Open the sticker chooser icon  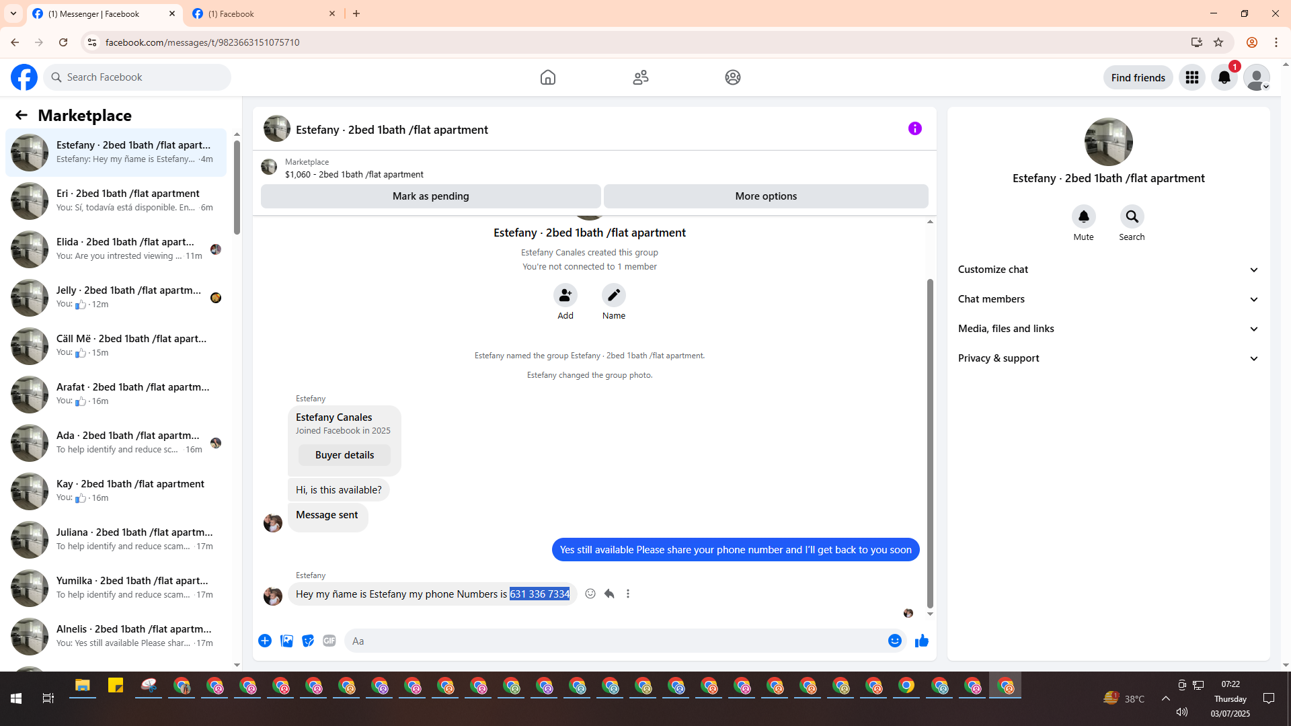coord(308,641)
